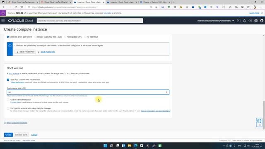
Task: Open the language globe icon
Action: 256,21
